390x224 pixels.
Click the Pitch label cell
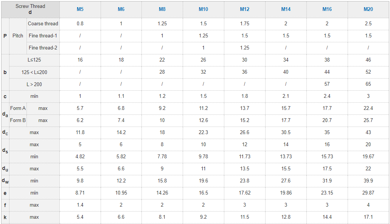[x=18, y=36]
